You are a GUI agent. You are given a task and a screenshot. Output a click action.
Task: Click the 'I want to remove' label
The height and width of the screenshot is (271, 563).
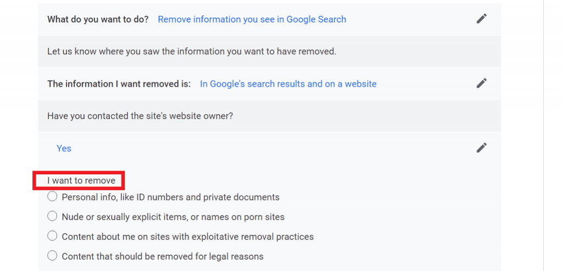pos(81,180)
